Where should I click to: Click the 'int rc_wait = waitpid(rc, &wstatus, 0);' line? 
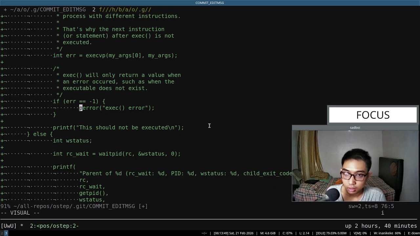[116, 154]
